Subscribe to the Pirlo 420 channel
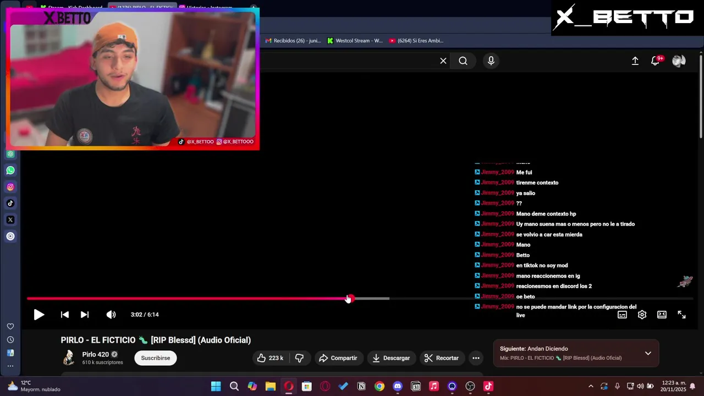The image size is (704, 396). (x=156, y=358)
